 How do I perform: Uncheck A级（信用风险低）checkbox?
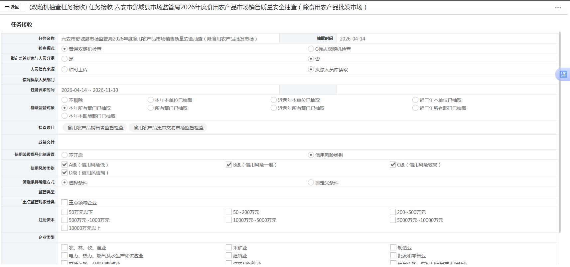pos(65,165)
